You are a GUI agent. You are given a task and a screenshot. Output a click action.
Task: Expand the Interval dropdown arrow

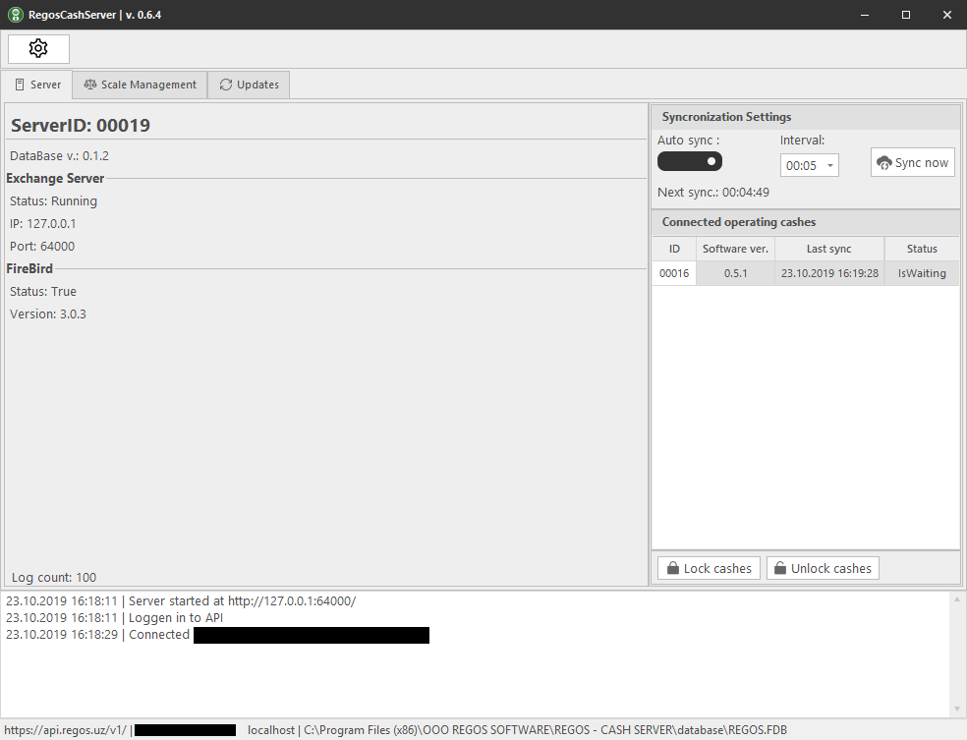pos(830,166)
